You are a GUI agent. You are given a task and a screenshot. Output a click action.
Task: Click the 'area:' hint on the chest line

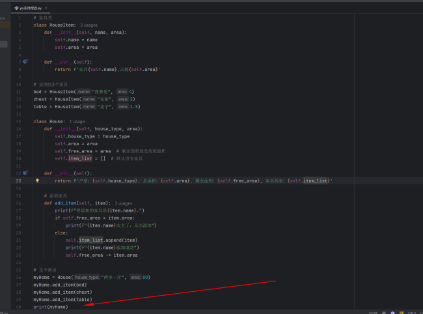tap(123, 99)
